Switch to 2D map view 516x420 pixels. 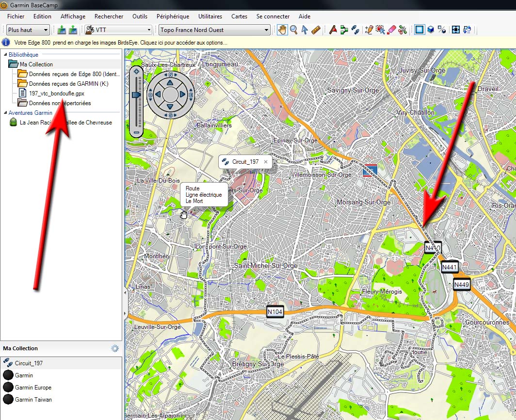[419, 30]
